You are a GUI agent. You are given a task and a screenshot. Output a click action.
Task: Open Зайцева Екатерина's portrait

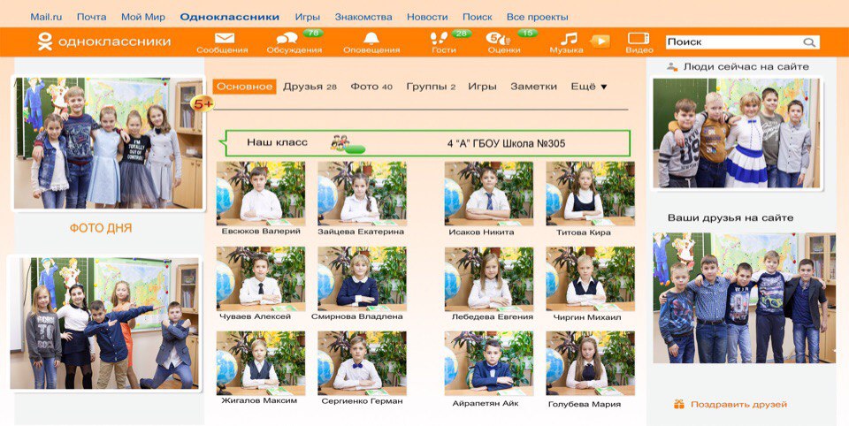(x=363, y=194)
